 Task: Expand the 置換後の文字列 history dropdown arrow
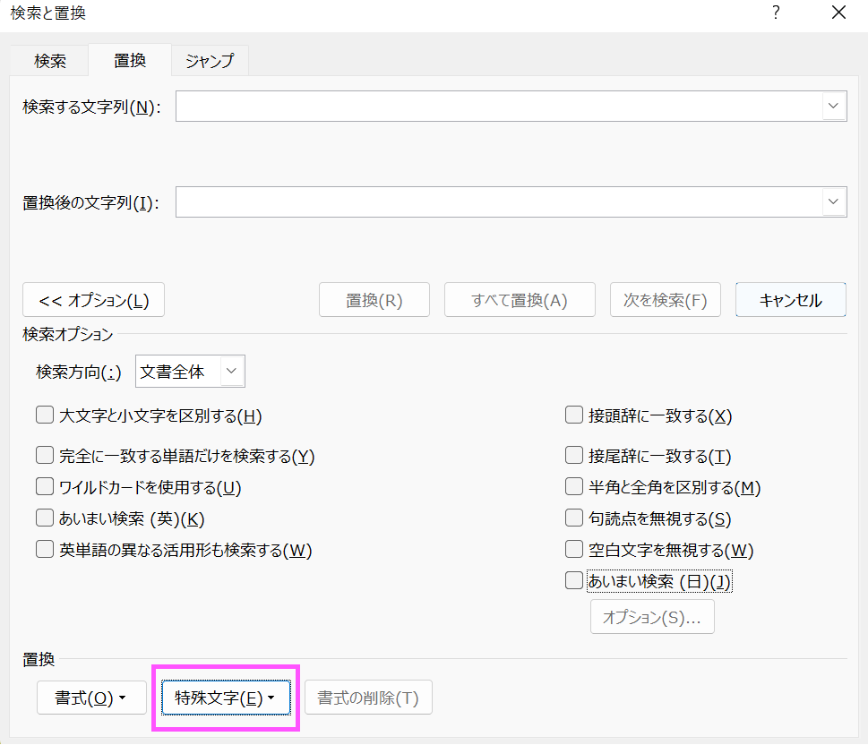833,201
